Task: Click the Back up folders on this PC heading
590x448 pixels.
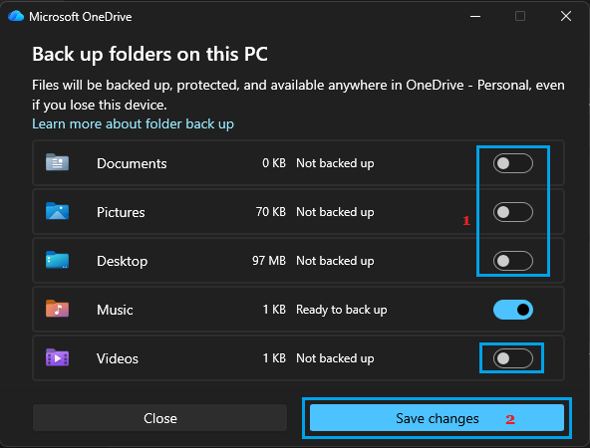Action: (149, 55)
